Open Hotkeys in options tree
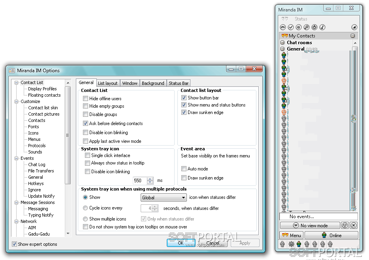 [36, 183]
